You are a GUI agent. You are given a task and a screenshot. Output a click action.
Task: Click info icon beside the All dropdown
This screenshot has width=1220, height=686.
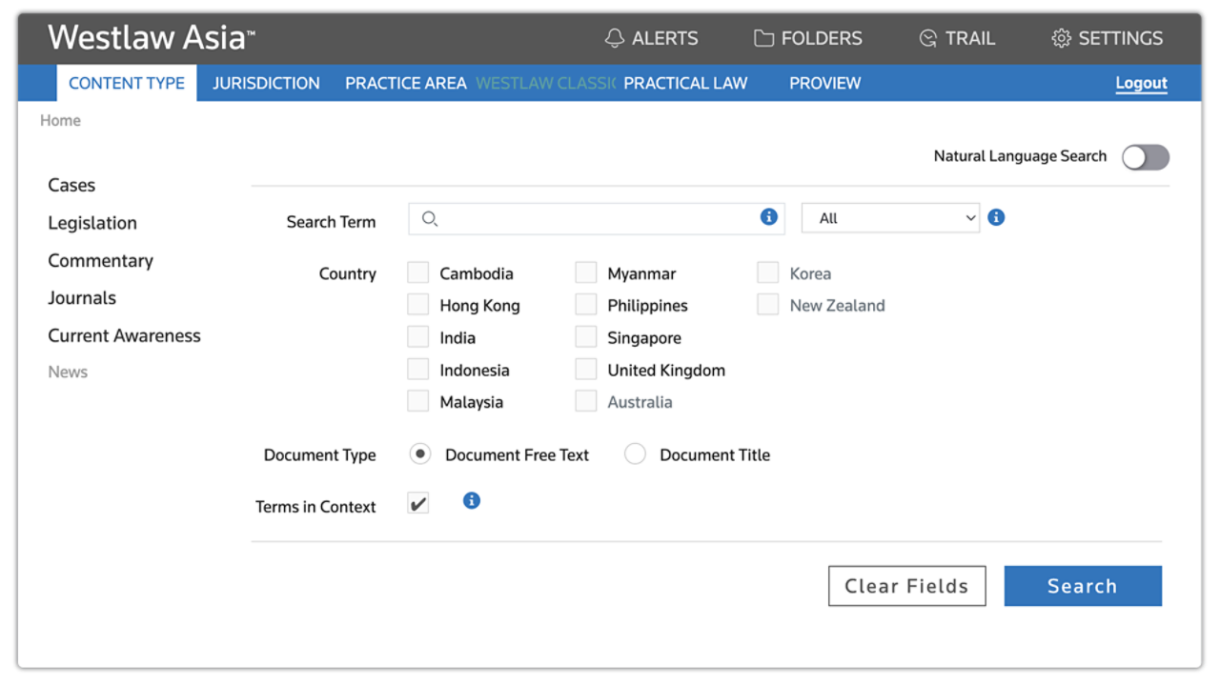point(996,217)
